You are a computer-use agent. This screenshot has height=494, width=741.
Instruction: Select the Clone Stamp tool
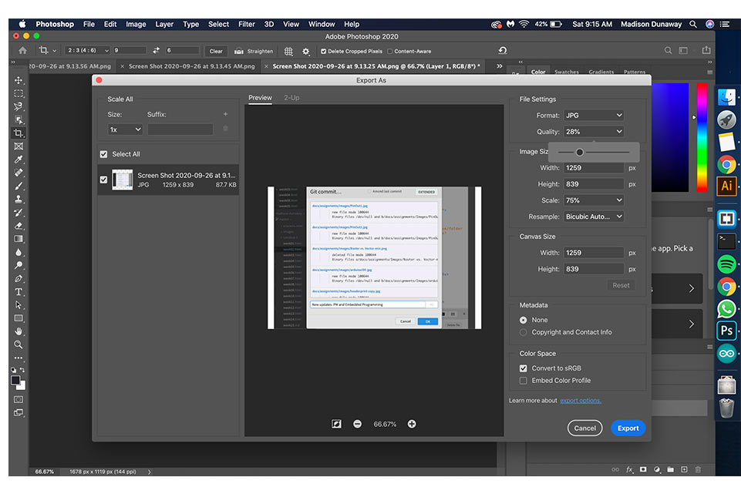19,200
